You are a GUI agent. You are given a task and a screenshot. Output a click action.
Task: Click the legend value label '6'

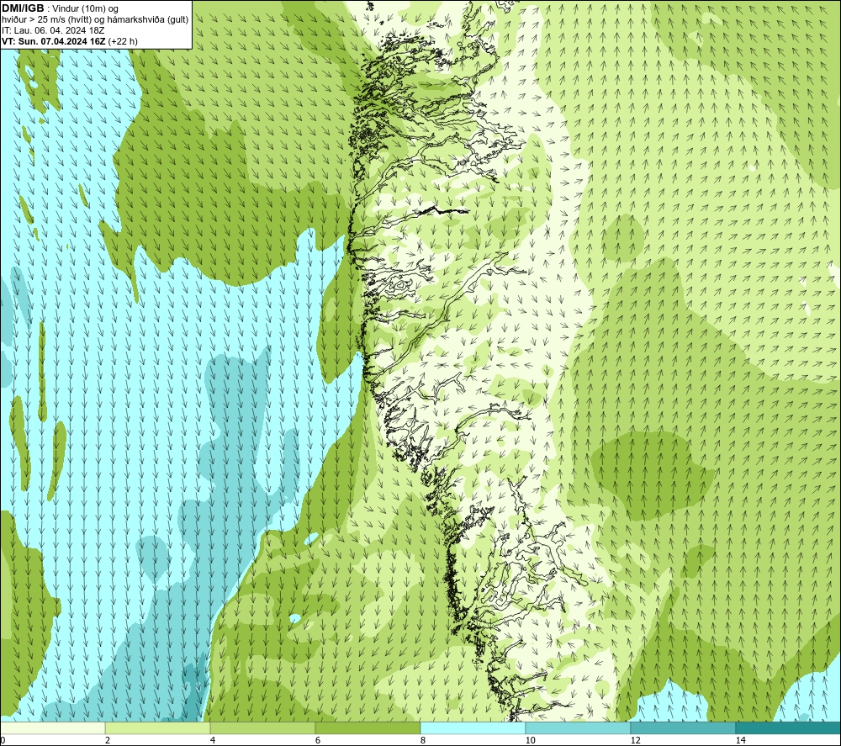coord(318,740)
